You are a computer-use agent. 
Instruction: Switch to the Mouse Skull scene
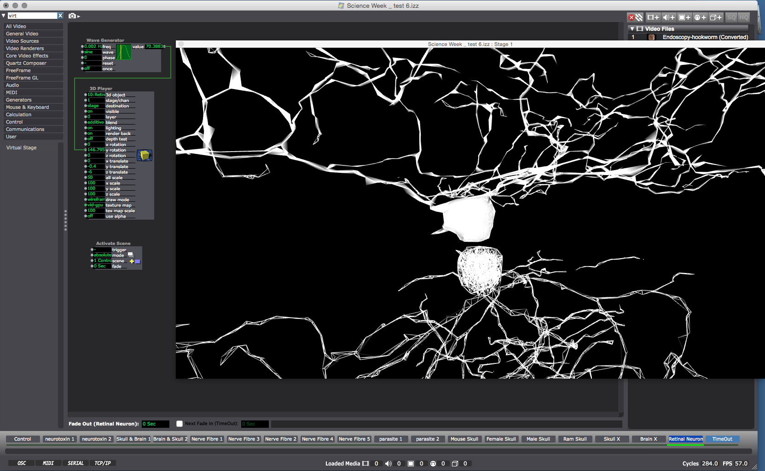464,439
